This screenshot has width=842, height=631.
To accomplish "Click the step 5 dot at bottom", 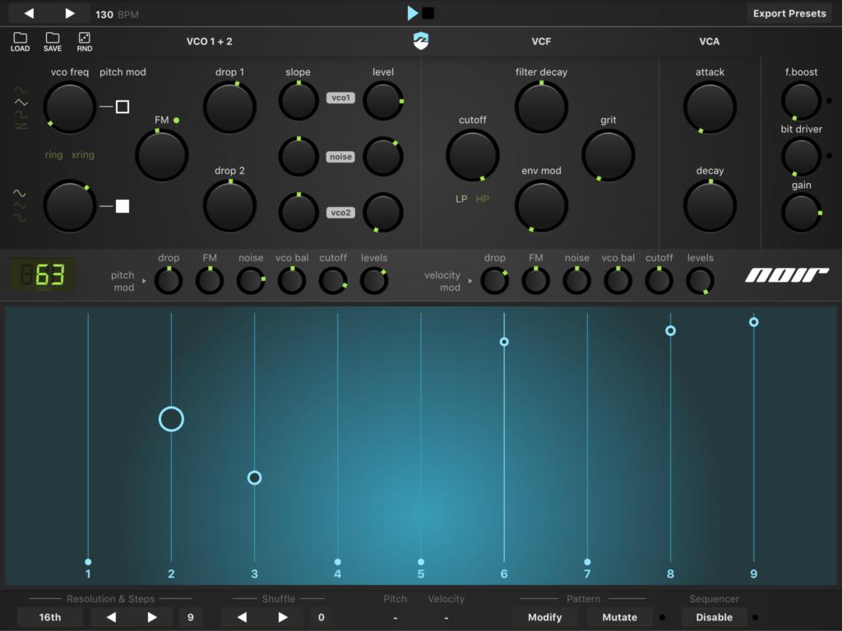I will (x=421, y=562).
